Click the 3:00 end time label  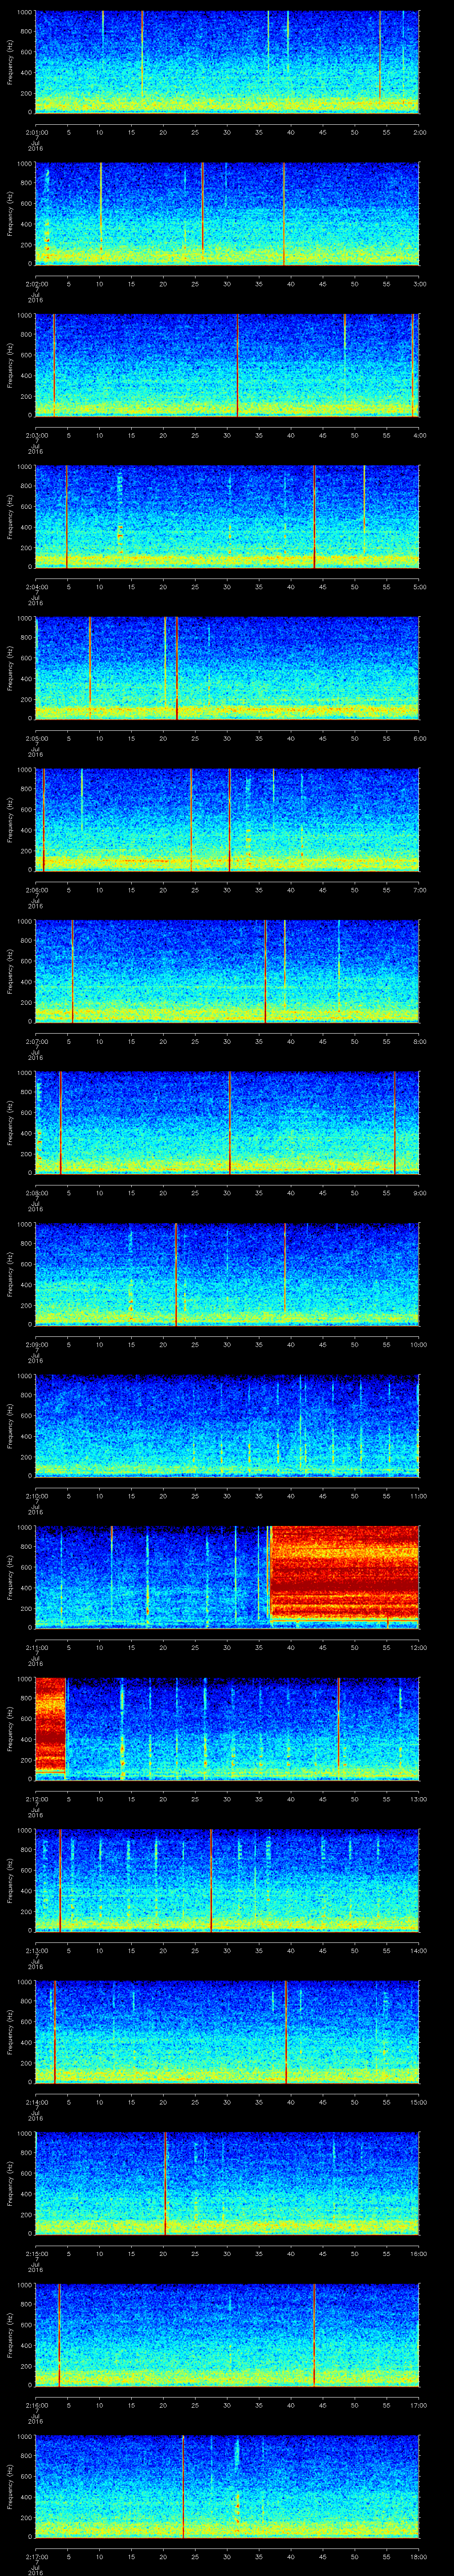coord(420,284)
